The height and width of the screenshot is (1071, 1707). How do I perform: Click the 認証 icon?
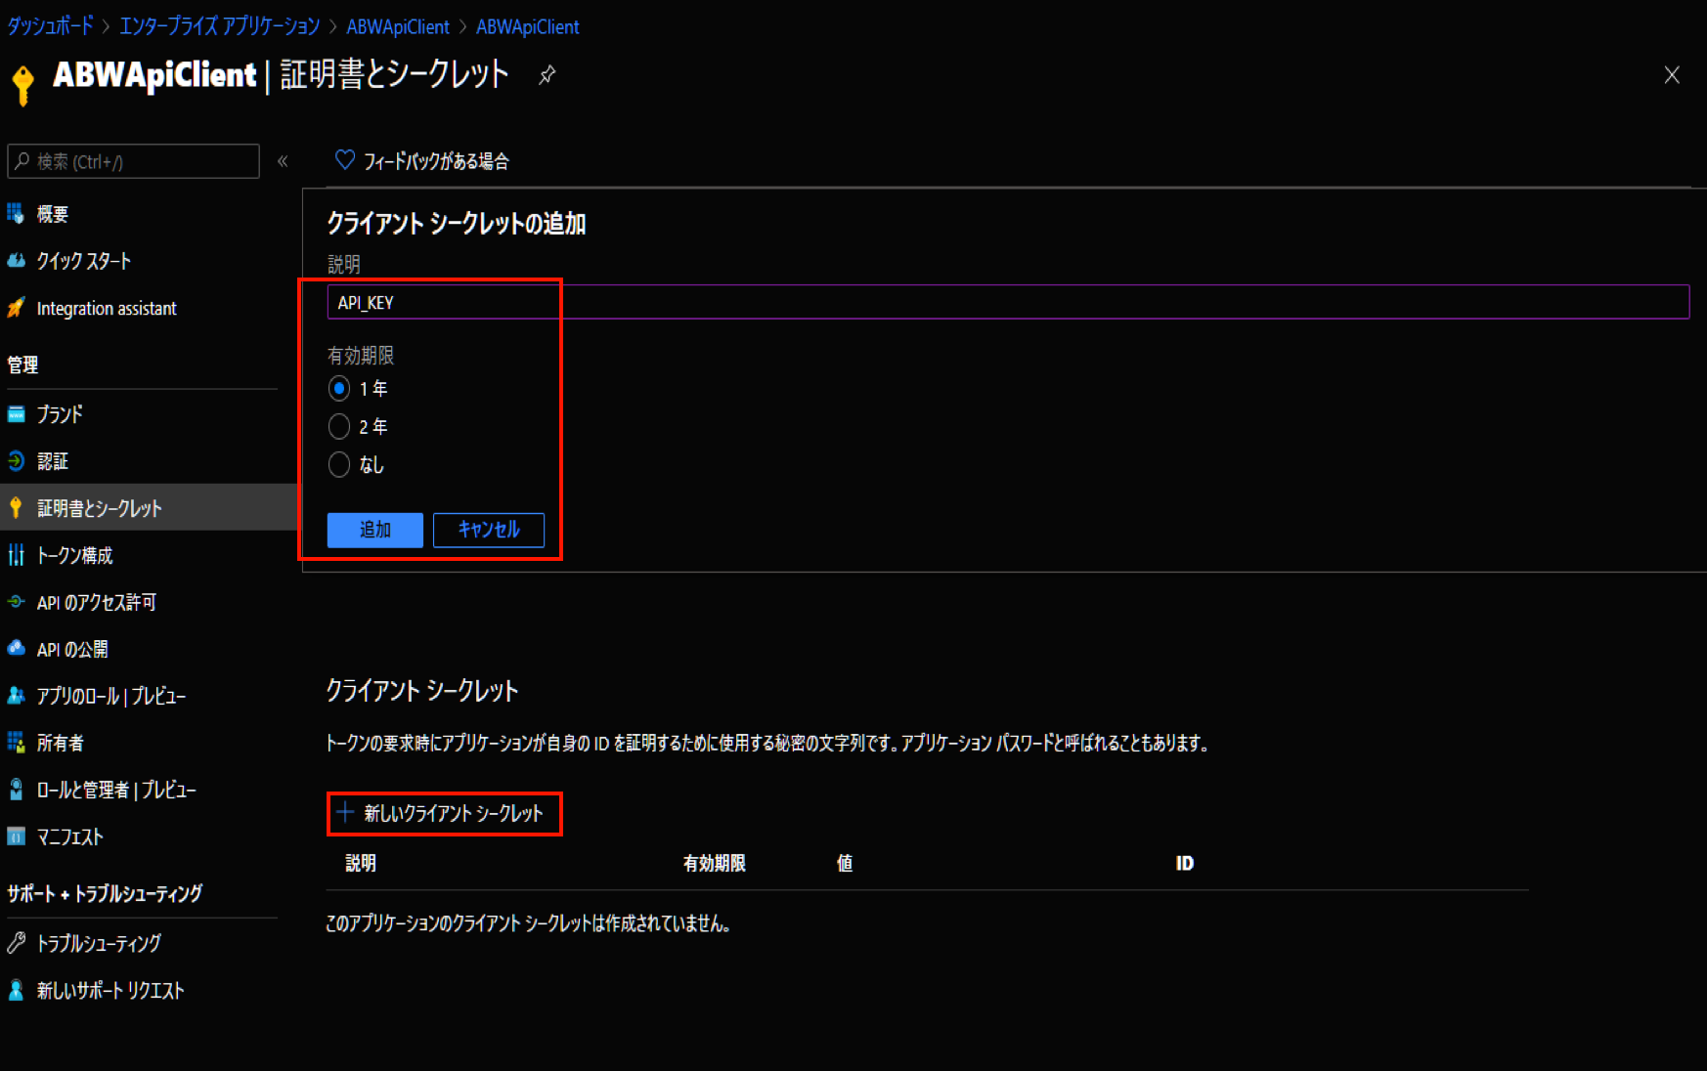(16, 460)
